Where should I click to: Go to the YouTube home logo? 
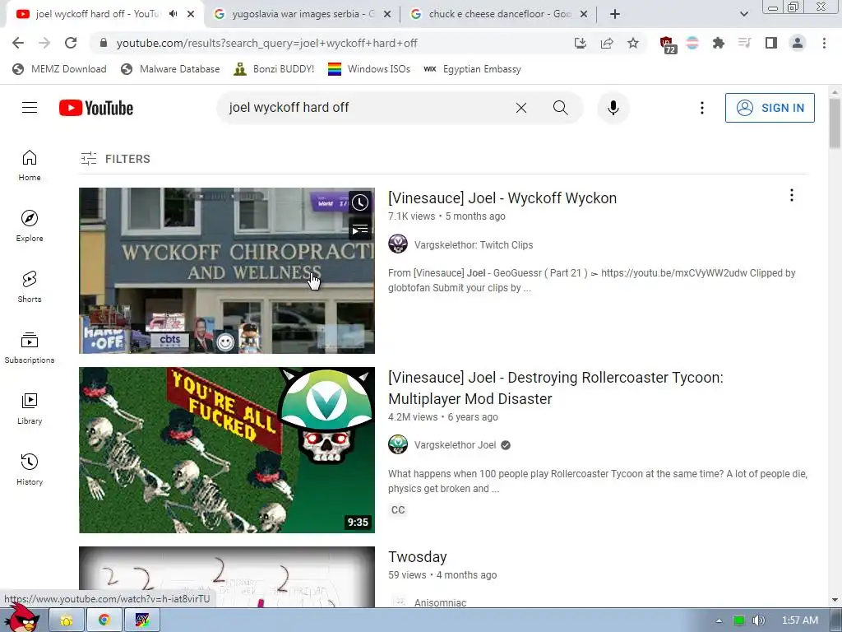pyautogui.click(x=96, y=108)
